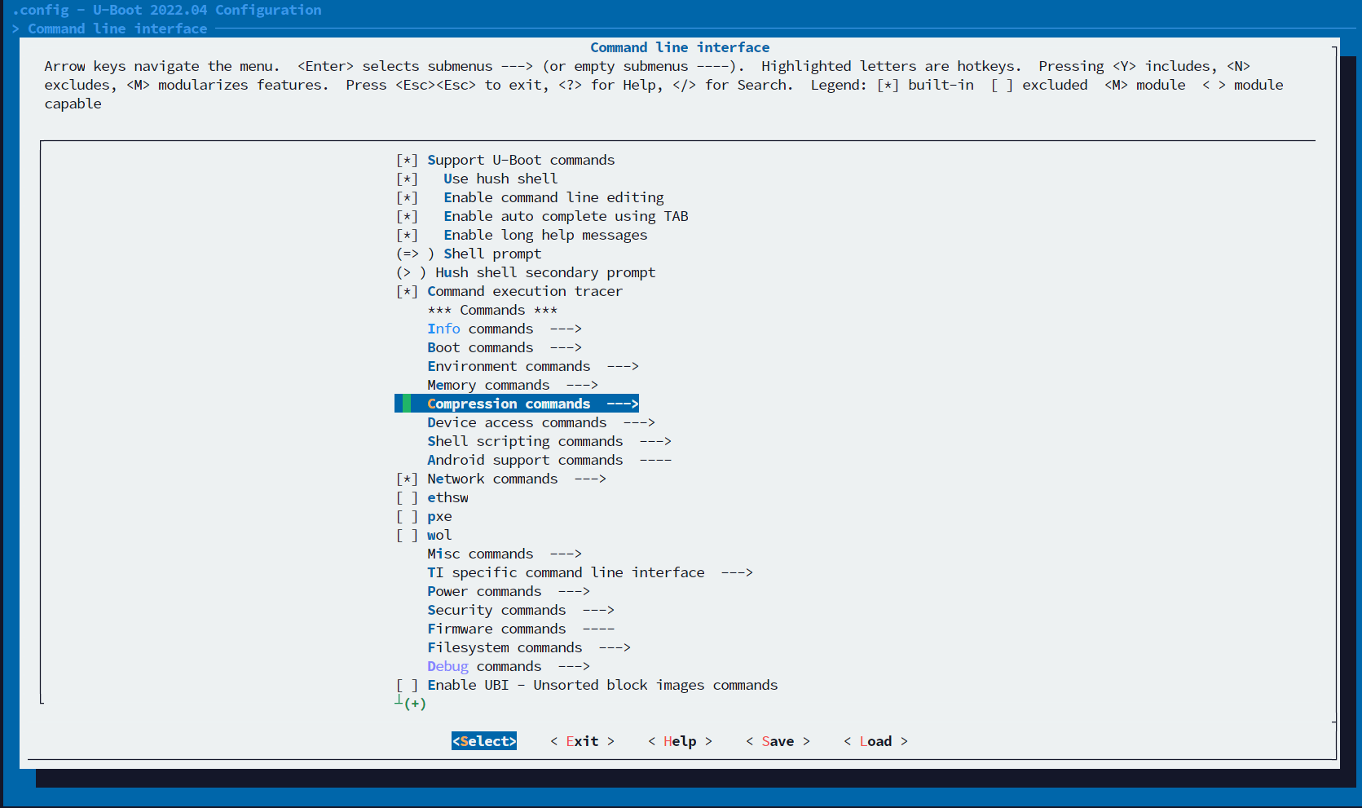Toggle the Network commands checkbox
This screenshot has width=1362, height=808.
click(407, 479)
